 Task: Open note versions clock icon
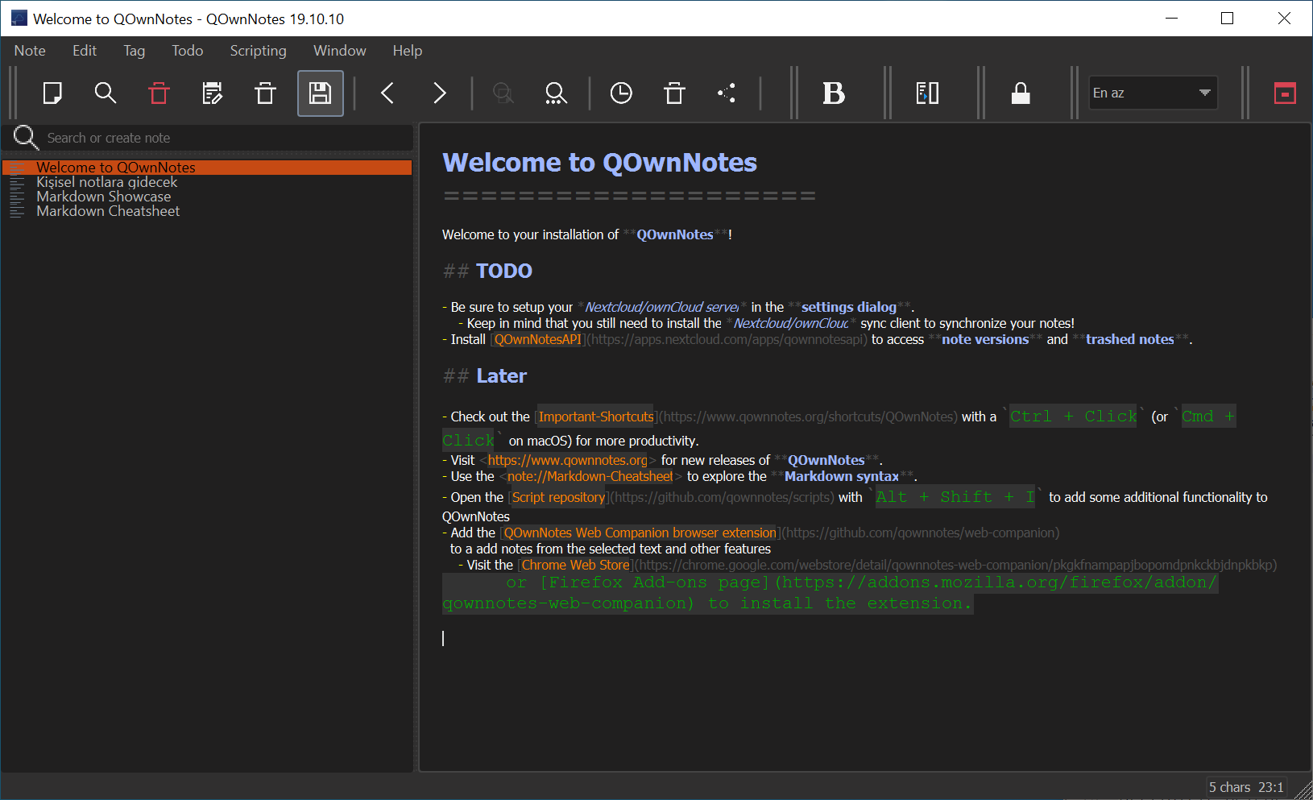pos(621,93)
